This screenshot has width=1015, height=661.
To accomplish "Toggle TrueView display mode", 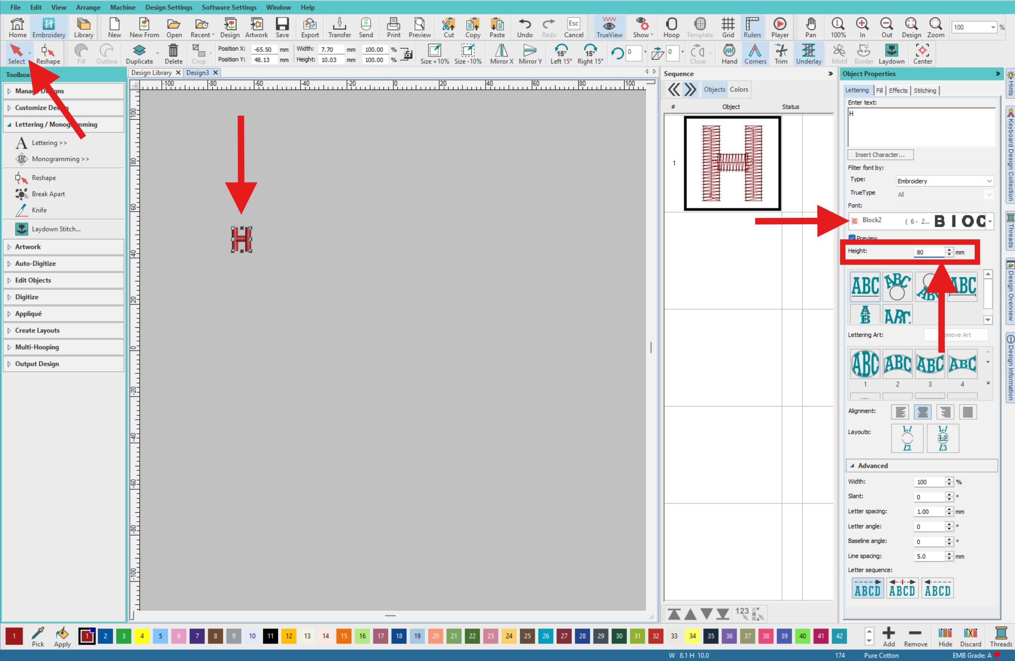I will [609, 28].
